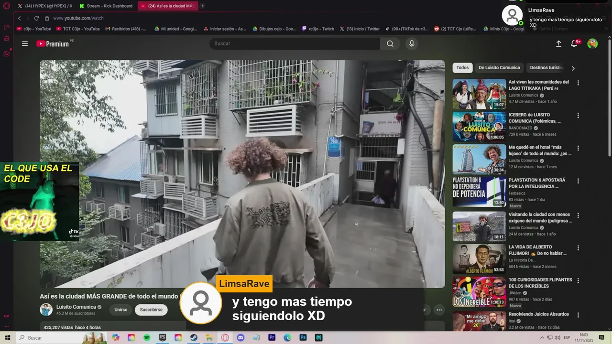Click the Unirse button
The image size is (612, 344).
(121, 310)
